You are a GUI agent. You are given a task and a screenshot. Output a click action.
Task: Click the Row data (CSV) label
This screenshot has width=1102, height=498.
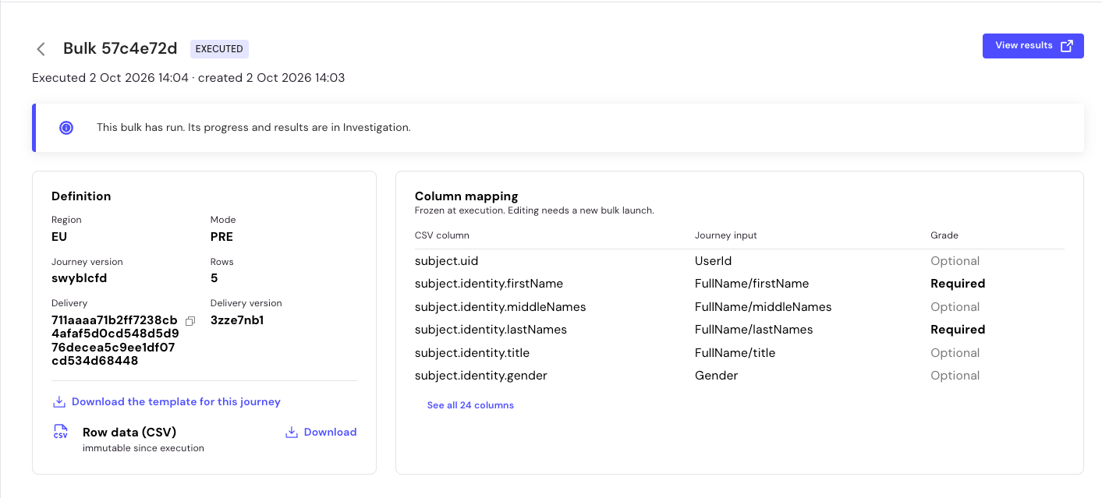tap(129, 433)
